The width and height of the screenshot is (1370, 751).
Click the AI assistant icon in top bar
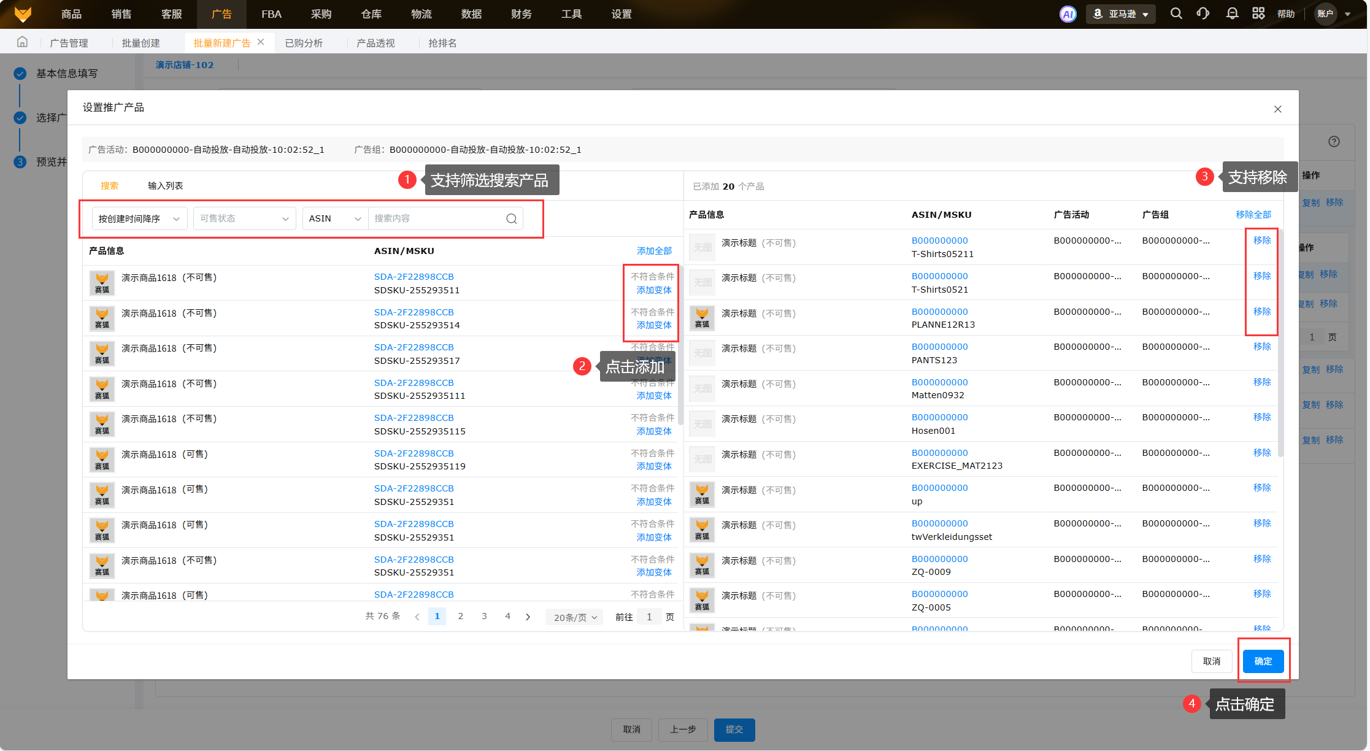point(1068,14)
